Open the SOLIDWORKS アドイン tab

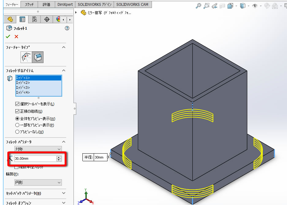(x=94, y=4)
